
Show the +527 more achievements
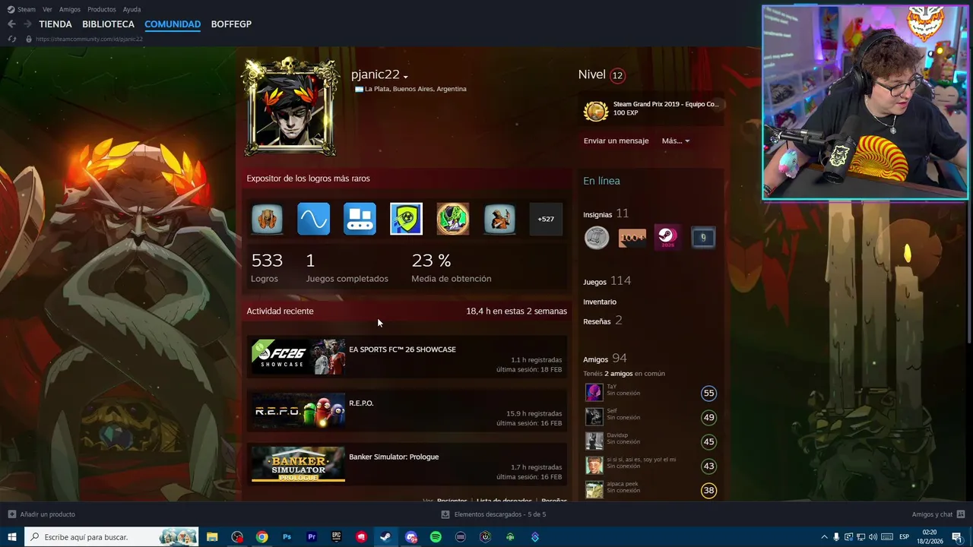[546, 219]
